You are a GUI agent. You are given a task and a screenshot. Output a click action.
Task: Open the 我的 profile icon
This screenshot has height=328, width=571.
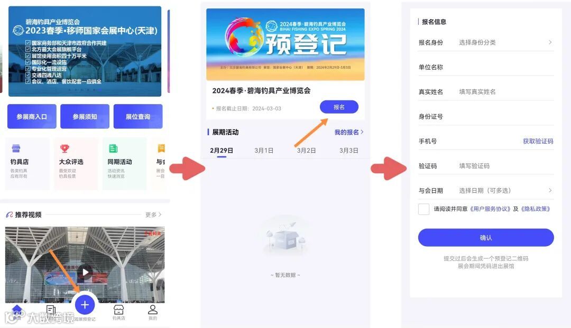click(153, 313)
